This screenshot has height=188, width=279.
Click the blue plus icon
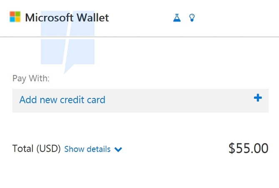(x=258, y=98)
